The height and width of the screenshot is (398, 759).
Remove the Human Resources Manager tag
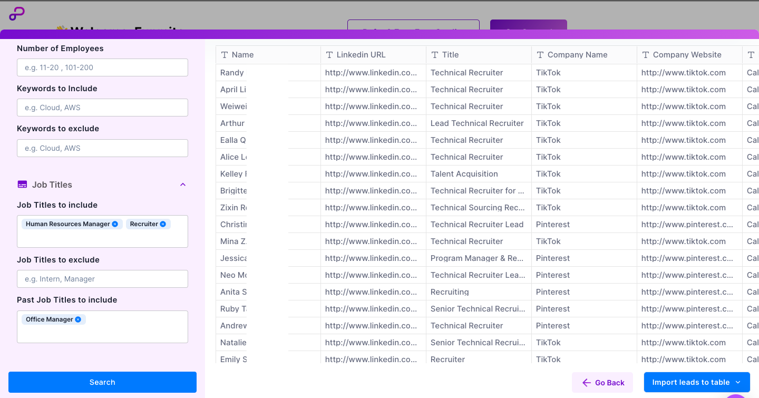tap(115, 224)
